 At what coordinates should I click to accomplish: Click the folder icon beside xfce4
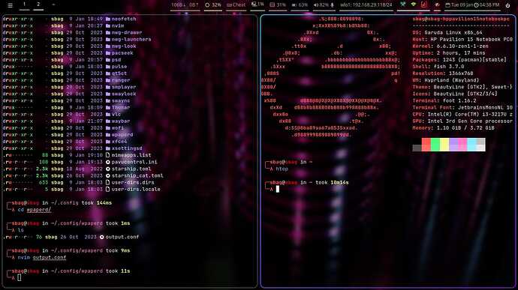coord(107,142)
